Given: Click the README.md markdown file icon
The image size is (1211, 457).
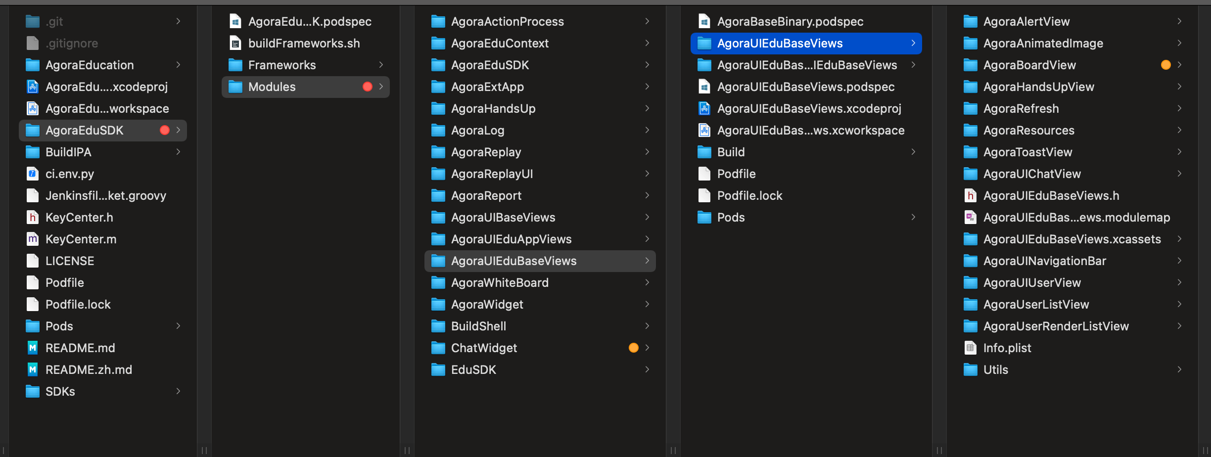Looking at the screenshot, I should (33, 348).
